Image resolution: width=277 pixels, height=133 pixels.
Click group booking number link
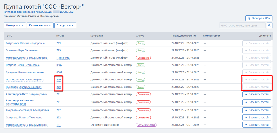[39, 12]
